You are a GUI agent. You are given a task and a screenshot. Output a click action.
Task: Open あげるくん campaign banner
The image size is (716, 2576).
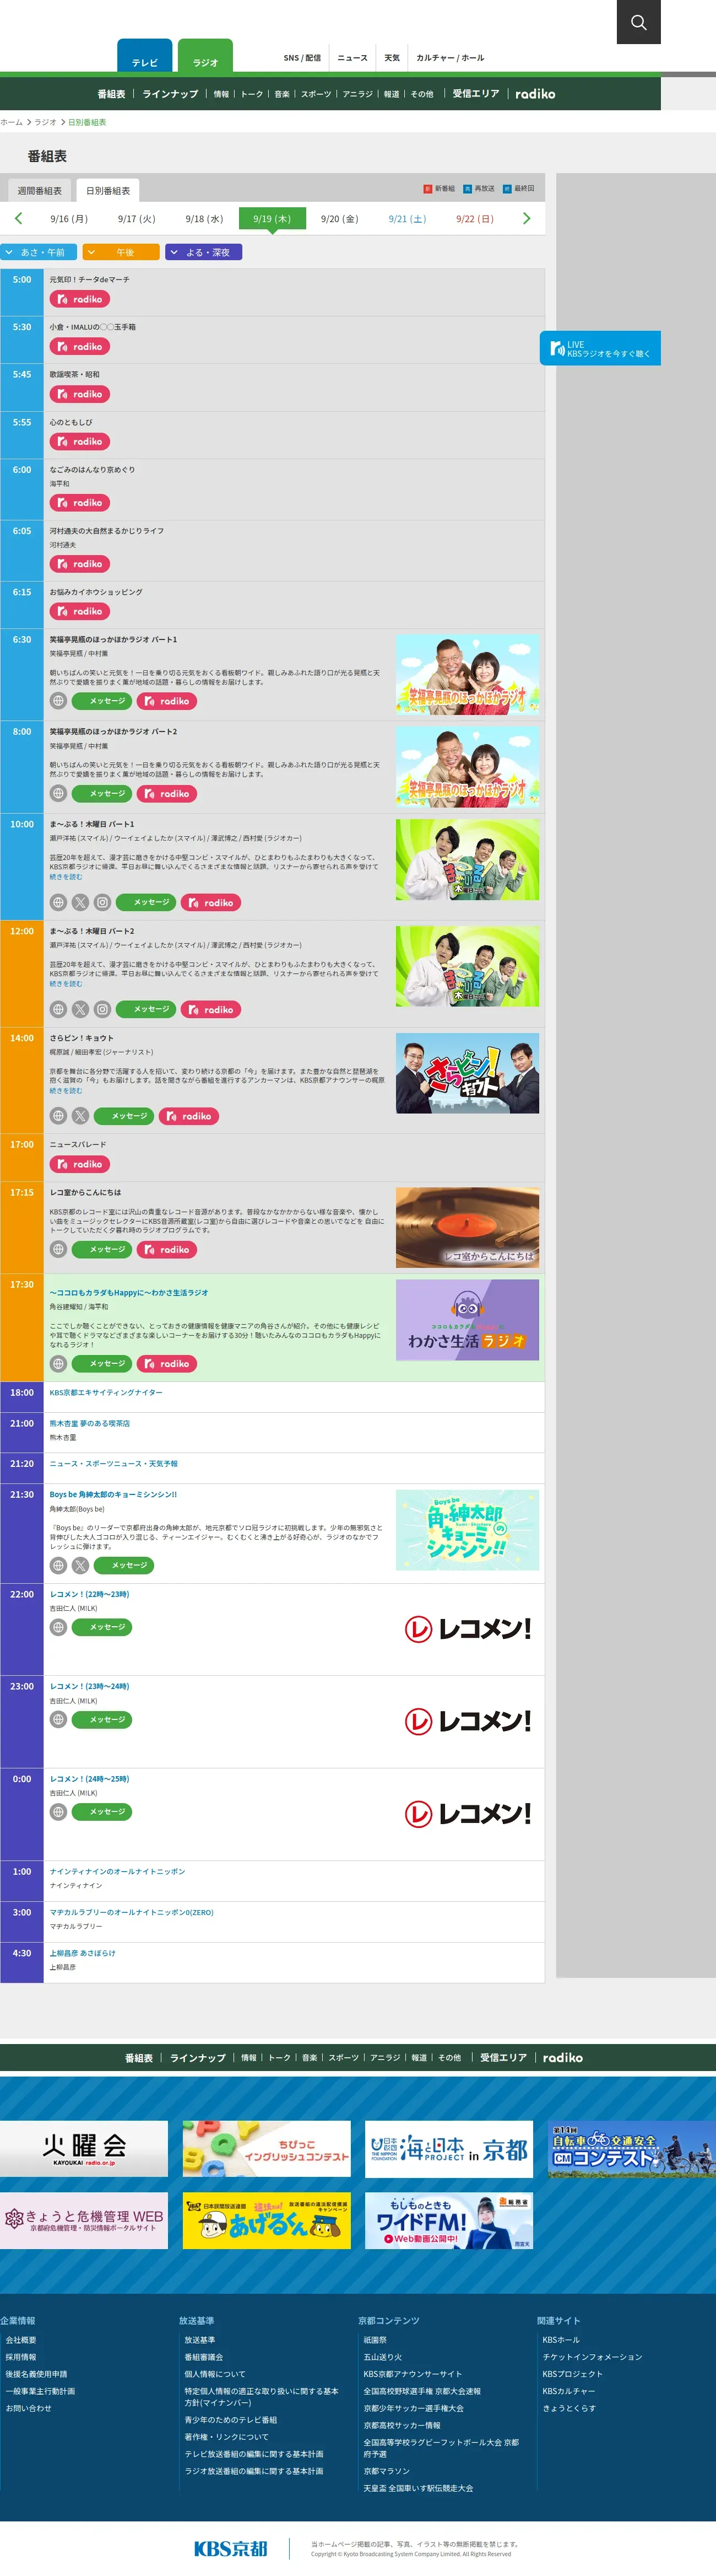pos(267,2220)
